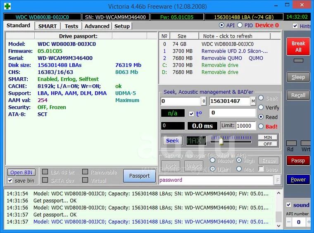This screenshot has width=314, height=233.
Task: Click the Break All button
Action: point(298,46)
